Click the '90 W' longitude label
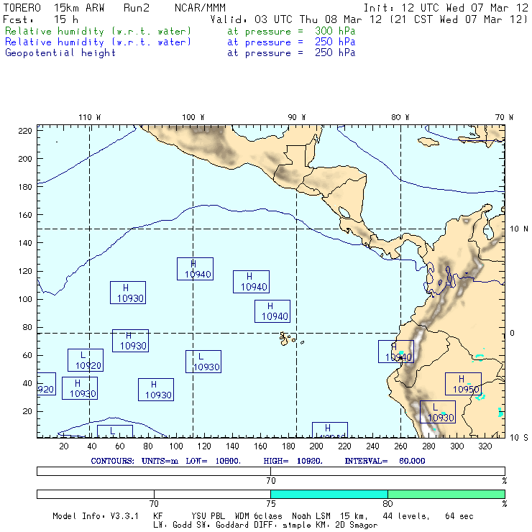This screenshot has height=532, width=532. 296,117
